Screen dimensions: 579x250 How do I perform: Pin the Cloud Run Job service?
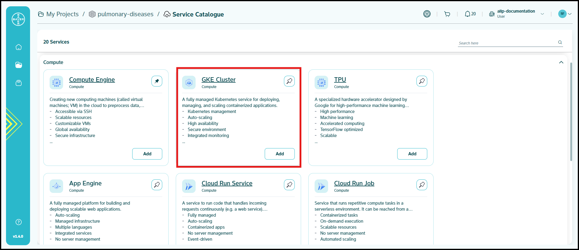pos(422,185)
